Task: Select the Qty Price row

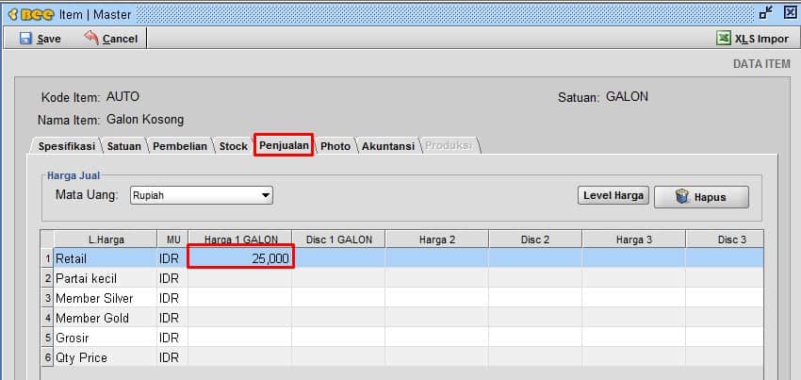Action: [401, 357]
